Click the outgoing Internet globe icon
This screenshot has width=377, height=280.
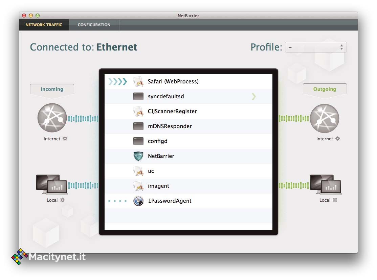pos(325,118)
